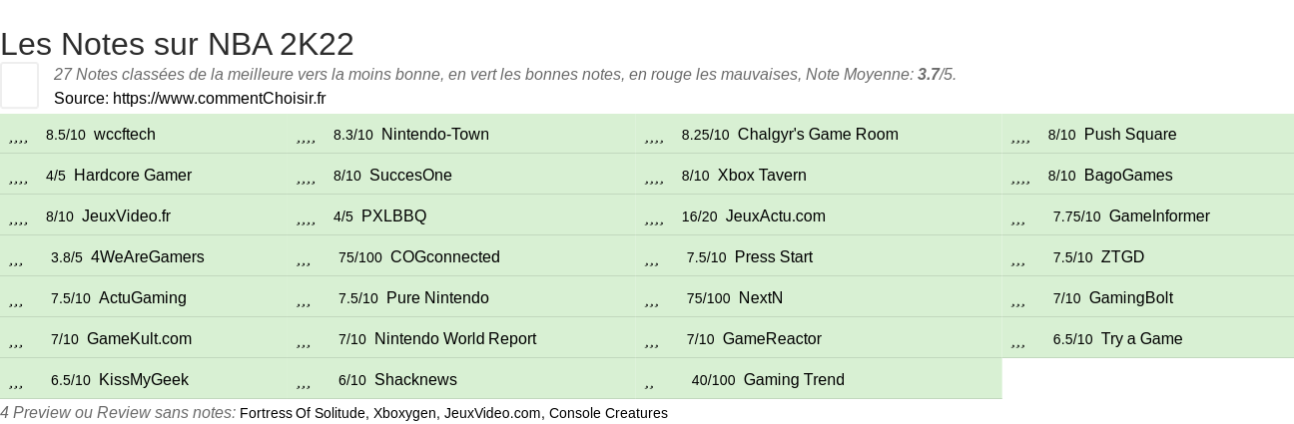Select Nintendo World Report review
The image size is (1294, 424).
point(455,339)
